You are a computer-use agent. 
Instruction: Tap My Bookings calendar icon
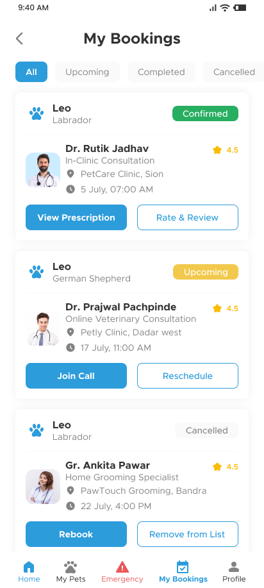(x=183, y=567)
